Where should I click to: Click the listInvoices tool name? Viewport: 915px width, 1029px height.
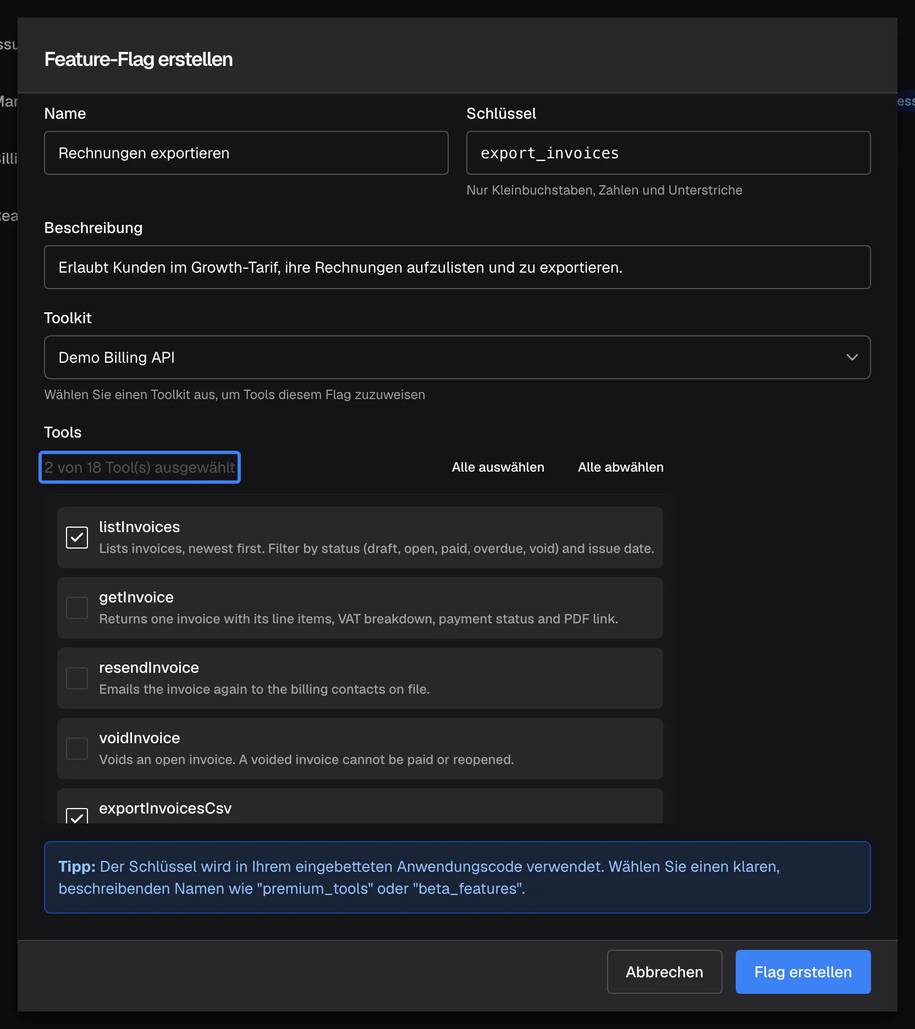pyautogui.click(x=140, y=527)
